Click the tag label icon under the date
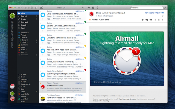 point(163,16)
